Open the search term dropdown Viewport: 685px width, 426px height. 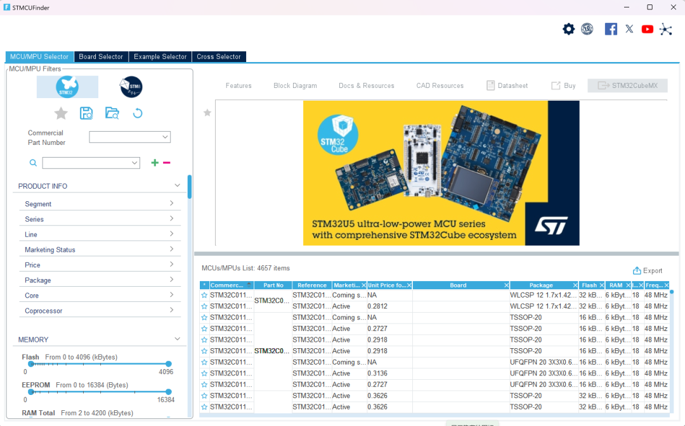[x=134, y=163]
